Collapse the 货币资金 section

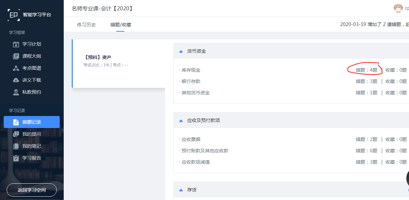pos(181,51)
